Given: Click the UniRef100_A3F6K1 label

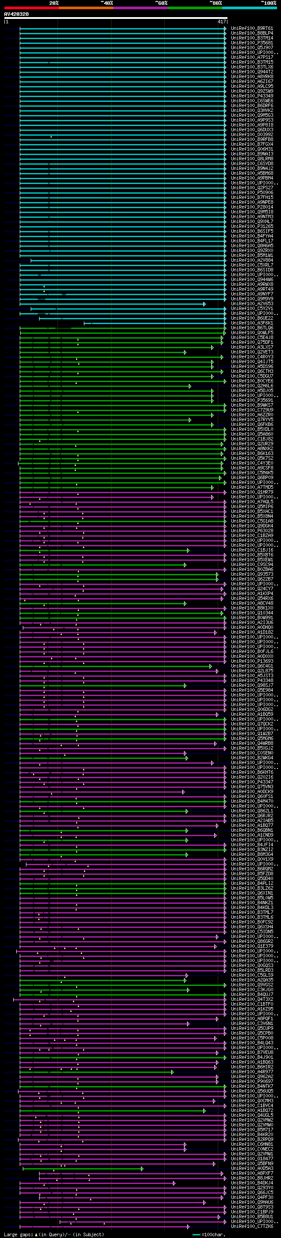Looking at the screenshot, I should point(252,323).
